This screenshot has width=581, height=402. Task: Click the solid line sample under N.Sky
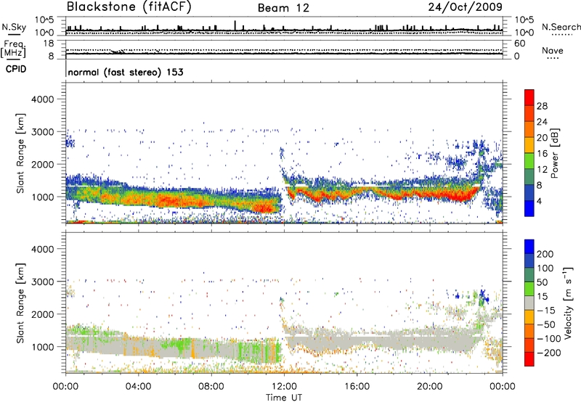[14, 34]
